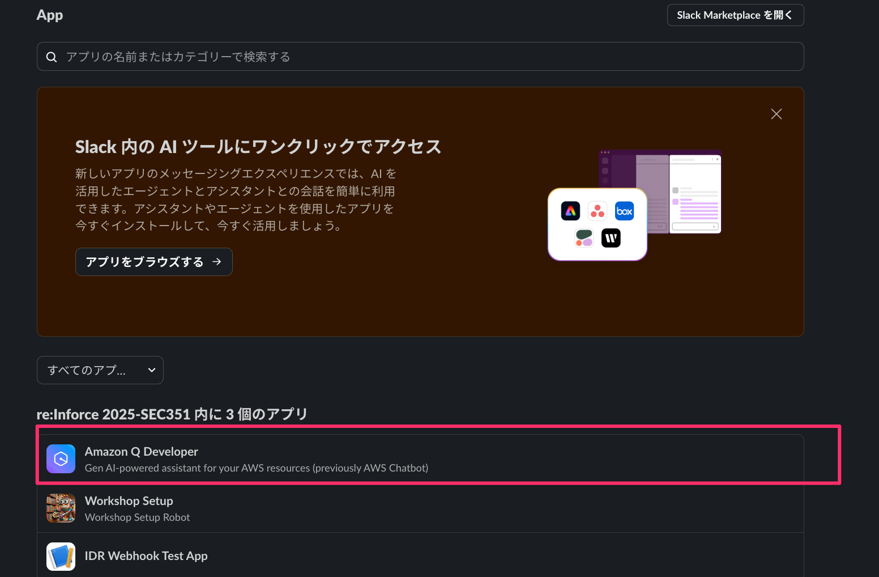Open IDR Webhook Test App

coord(420,555)
